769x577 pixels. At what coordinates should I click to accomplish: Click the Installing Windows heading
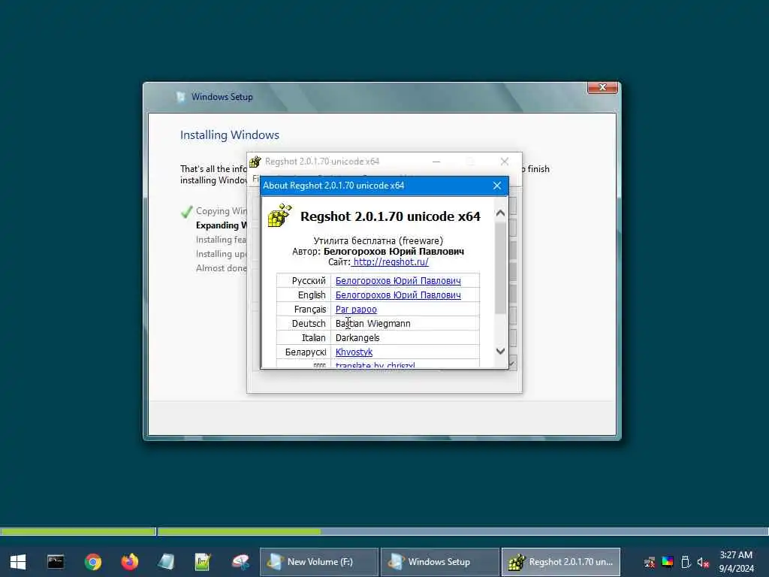(230, 135)
